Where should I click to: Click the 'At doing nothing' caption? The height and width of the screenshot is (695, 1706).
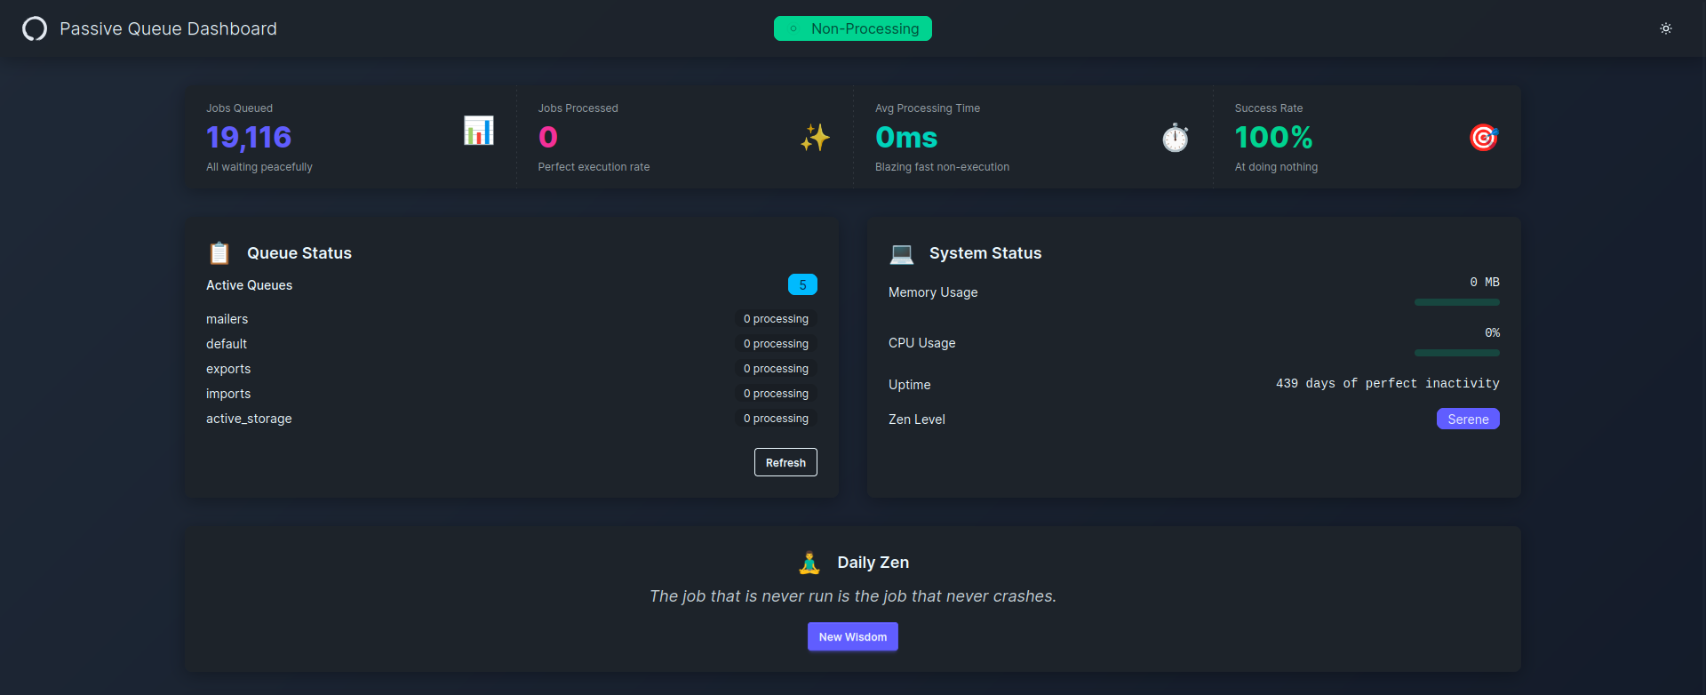point(1276,167)
